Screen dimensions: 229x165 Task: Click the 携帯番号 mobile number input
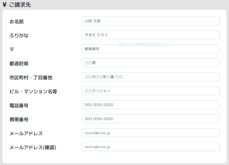(x=150, y=119)
